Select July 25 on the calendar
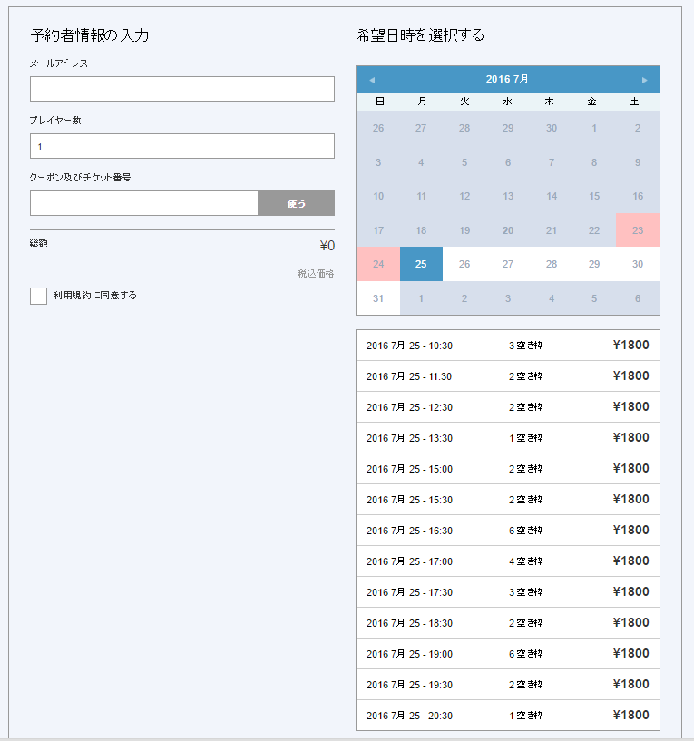The width and height of the screenshot is (694, 741). click(421, 264)
